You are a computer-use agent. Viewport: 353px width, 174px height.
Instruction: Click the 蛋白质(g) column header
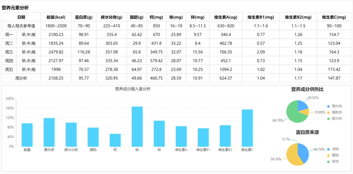[84, 17]
